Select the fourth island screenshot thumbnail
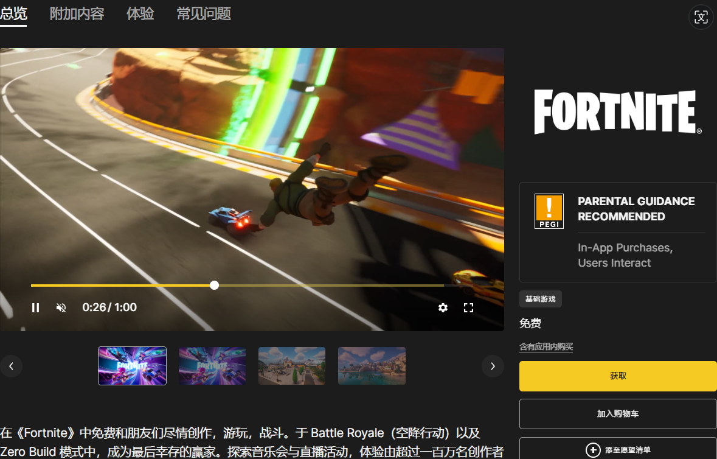This screenshot has height=459, width=717. point(372,366)
